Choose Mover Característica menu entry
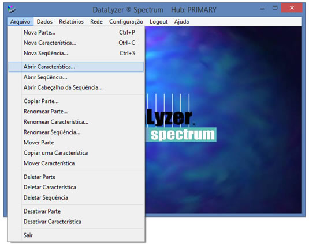 click(76, 163)
